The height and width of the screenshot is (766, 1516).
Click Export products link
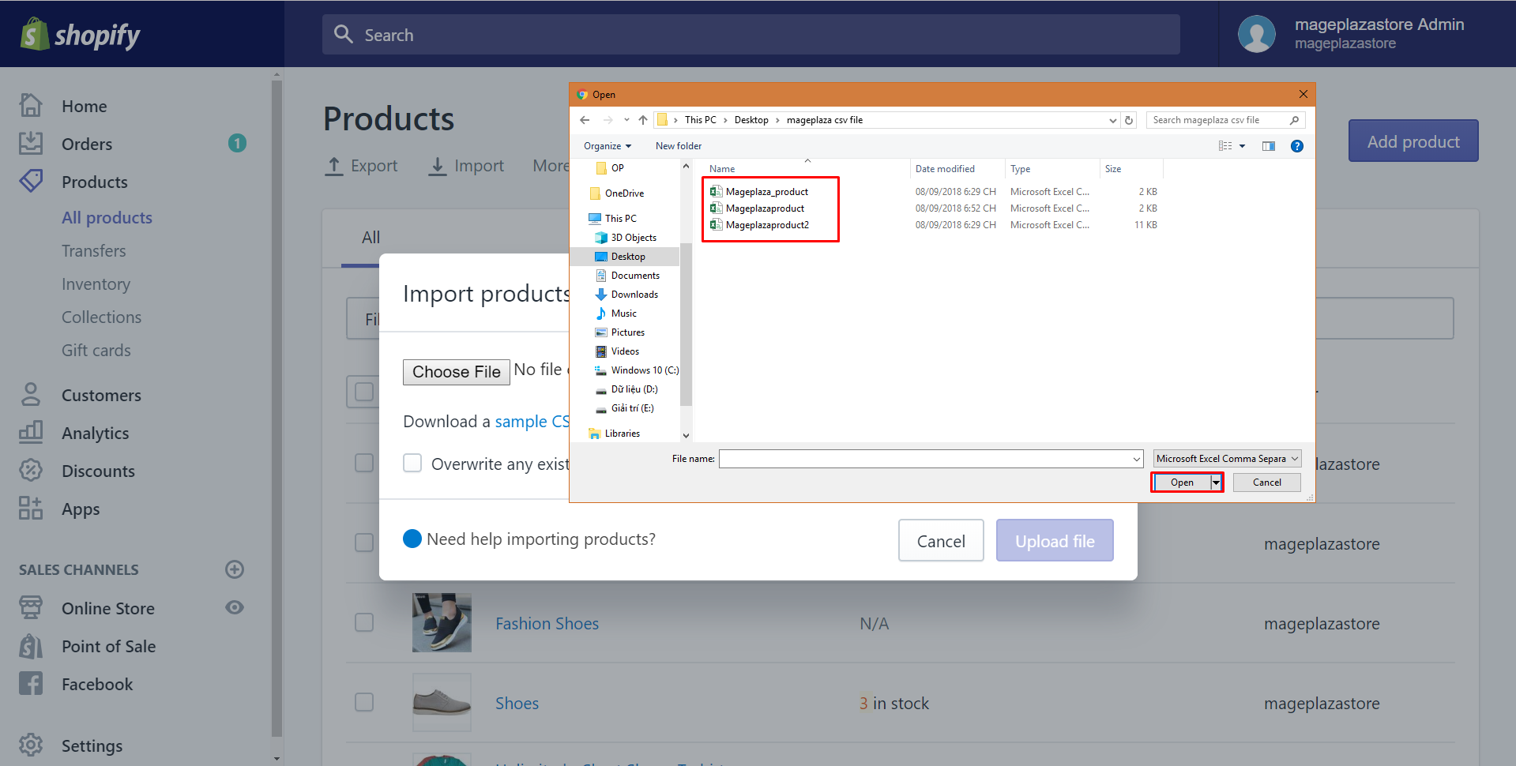pos(361,166)
